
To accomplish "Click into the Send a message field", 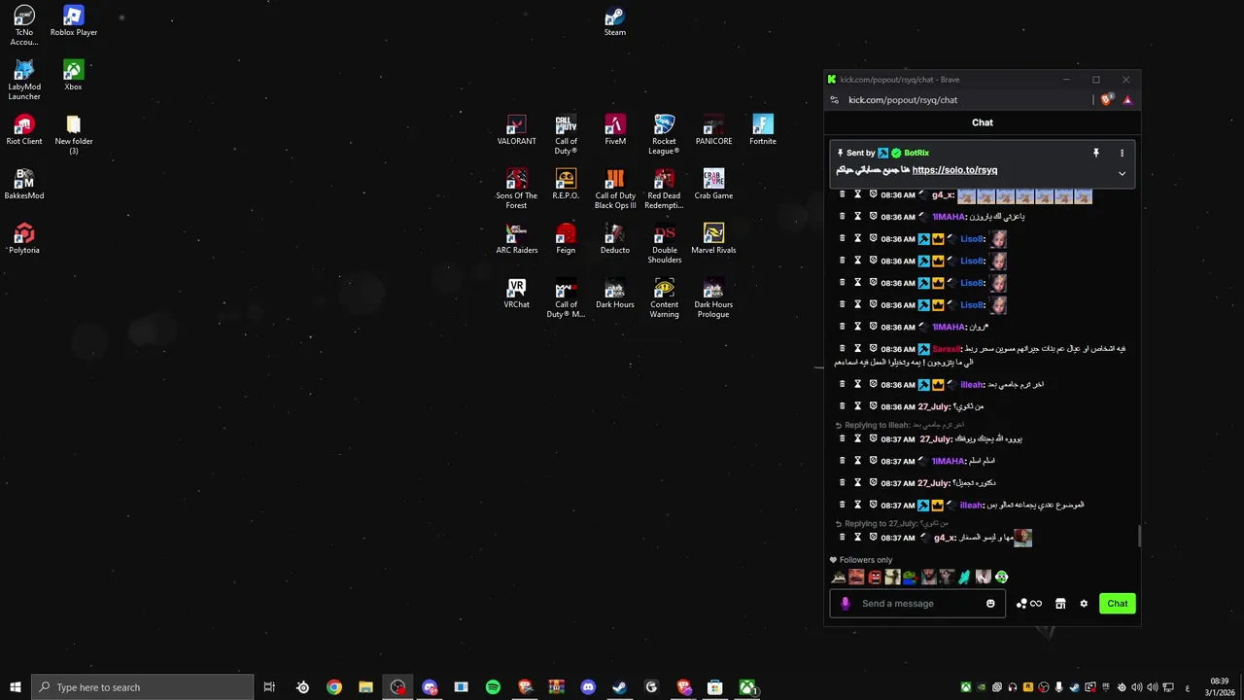I will pos(917,604).
